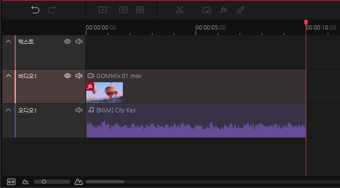Image resolution: width=340 pixels, height=188 pixels.
Task: Collapse the 텍스트 track chevron
Action: click(x=8, y=42)
